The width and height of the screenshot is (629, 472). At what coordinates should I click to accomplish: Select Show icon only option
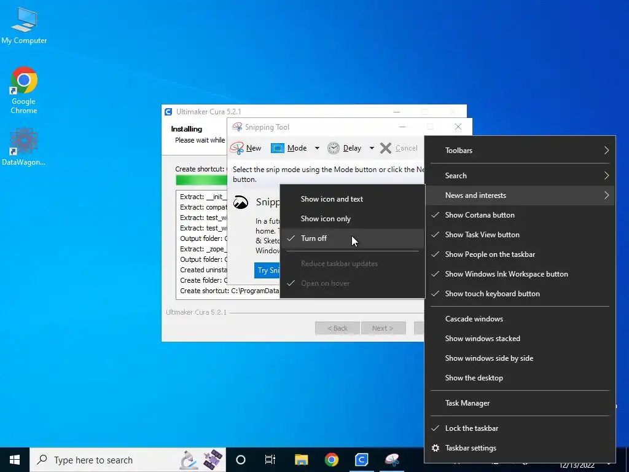coord(352,219)
